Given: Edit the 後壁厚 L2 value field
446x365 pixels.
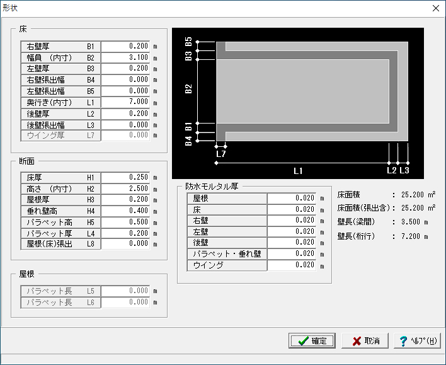Looking at the screenshot, I should tap(125, 113).
